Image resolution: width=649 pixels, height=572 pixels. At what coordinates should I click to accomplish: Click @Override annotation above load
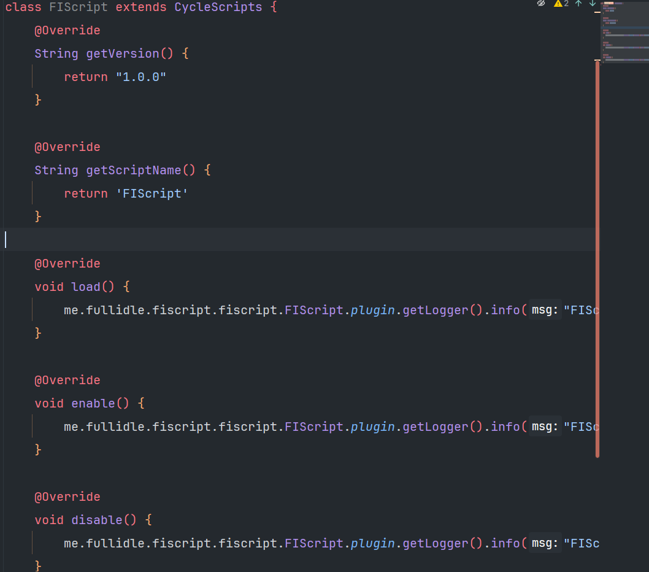point(67,264)
